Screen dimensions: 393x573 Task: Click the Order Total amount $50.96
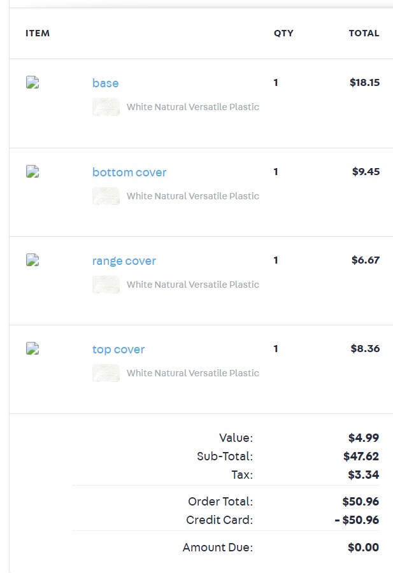(361, 502)
